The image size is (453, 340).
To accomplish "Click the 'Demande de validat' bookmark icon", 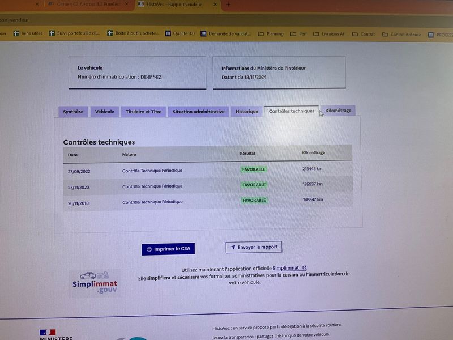I will (203, 34).
